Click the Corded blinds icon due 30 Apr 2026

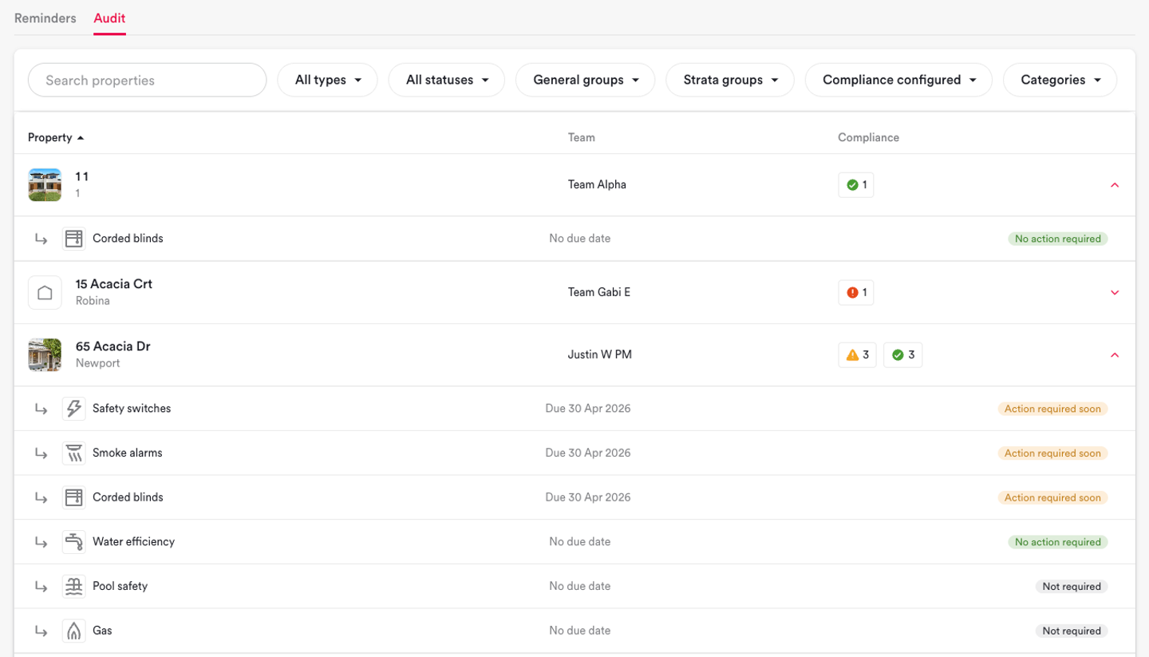coord(73,497)
